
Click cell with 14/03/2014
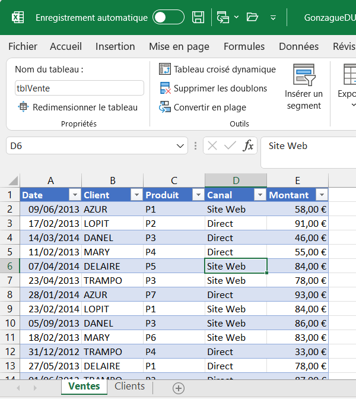coord(51,237)
